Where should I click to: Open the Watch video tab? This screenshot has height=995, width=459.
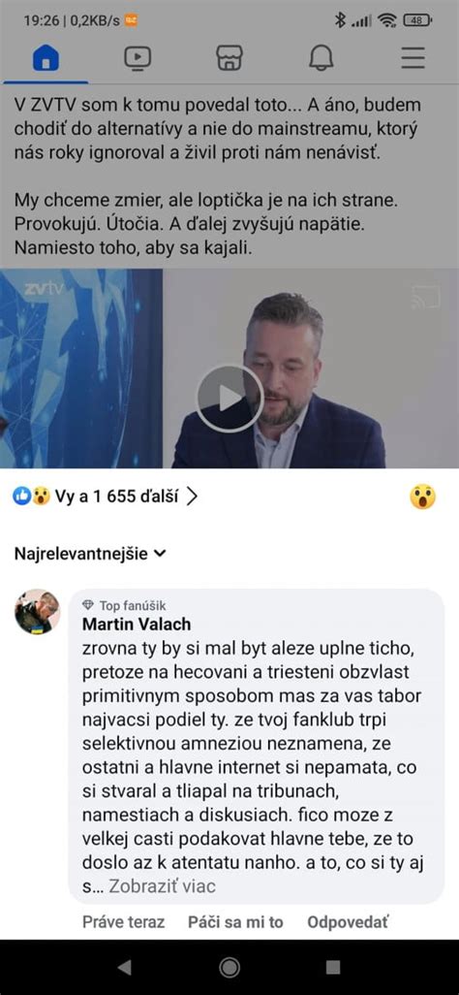pos(137,58)
